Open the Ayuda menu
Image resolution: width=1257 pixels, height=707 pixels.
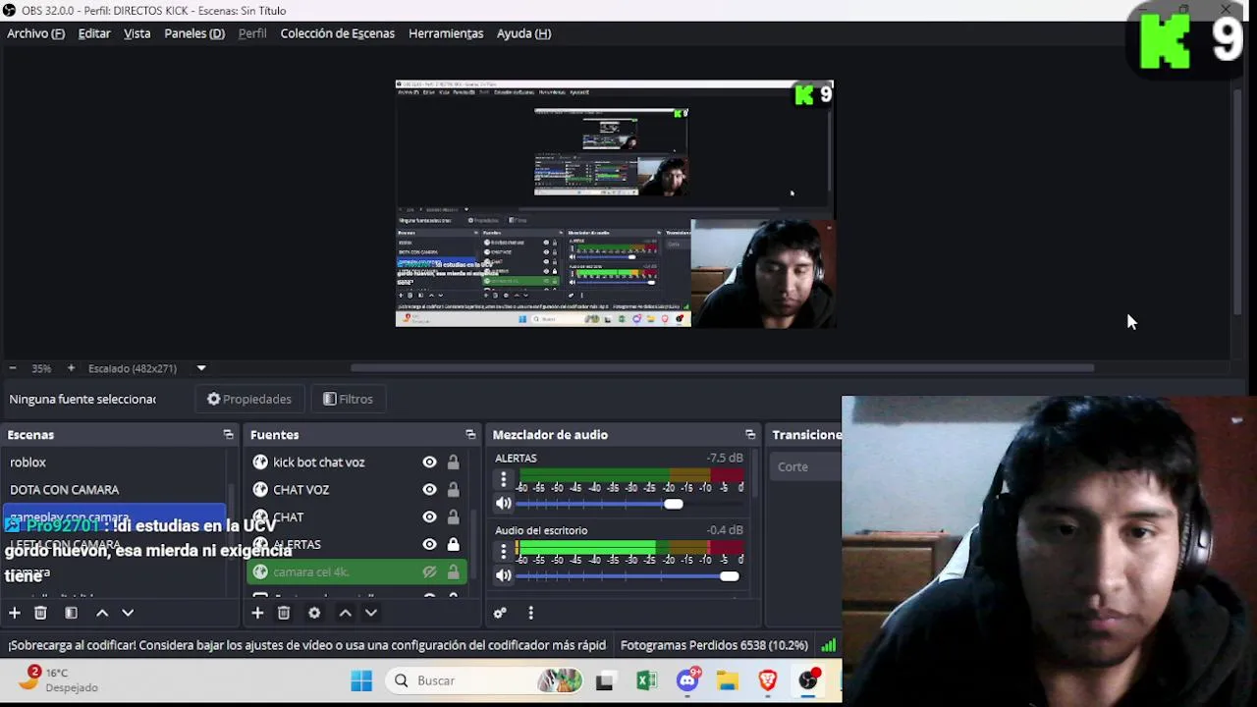coord(523,33)
